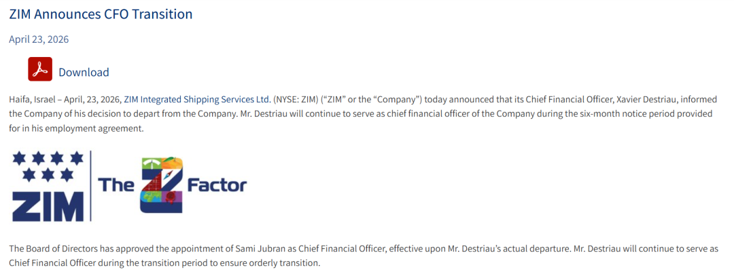Click the seven-star emblem in ZIM logo
This screenshot has width=734, height=274.
click(x=48, y=167)
